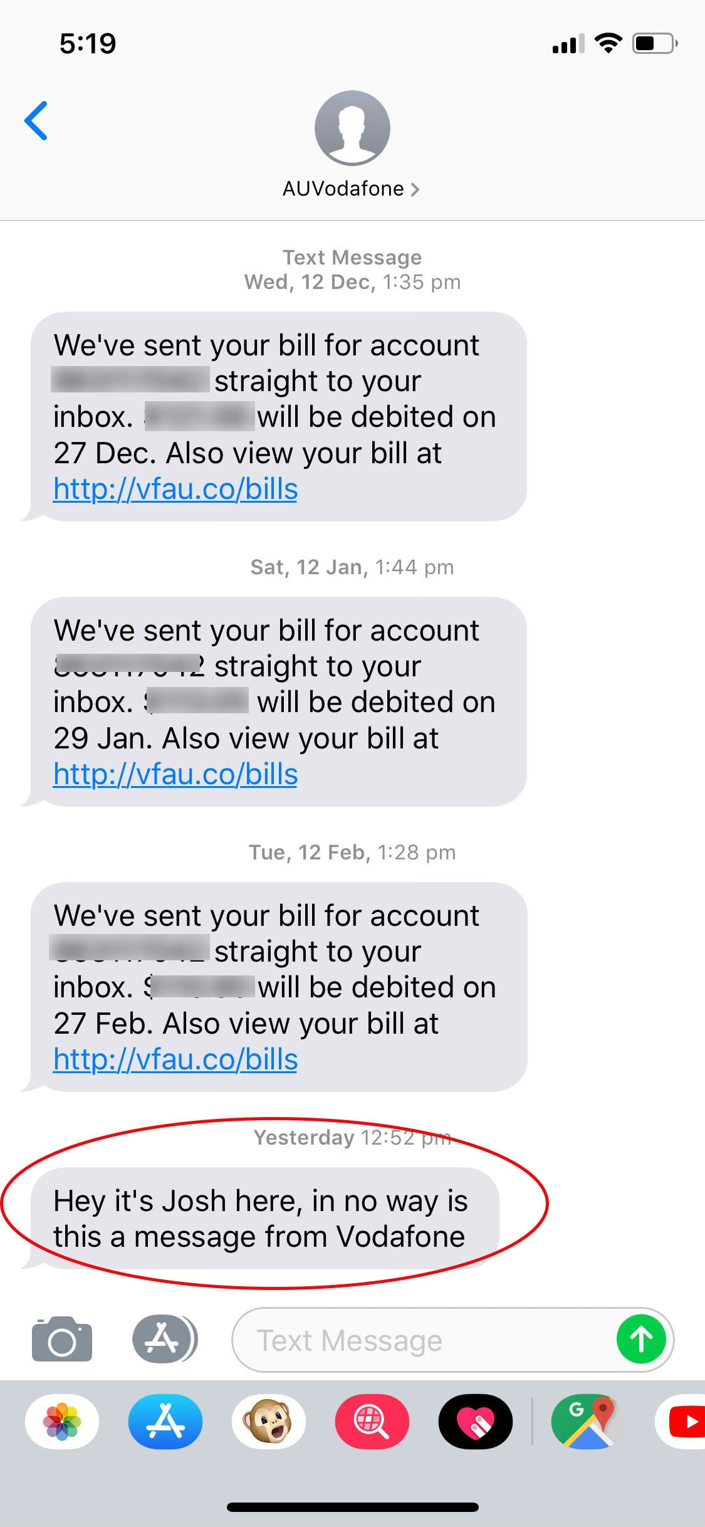Open the vfau.co/bills link in December message
The width and height of the screenshot is (705, 1527).
pos(175,490)
